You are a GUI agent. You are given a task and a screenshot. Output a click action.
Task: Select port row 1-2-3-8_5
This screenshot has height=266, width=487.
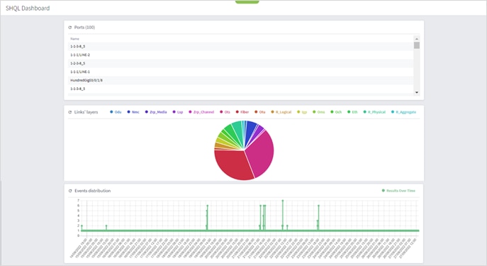click(241, 63)
